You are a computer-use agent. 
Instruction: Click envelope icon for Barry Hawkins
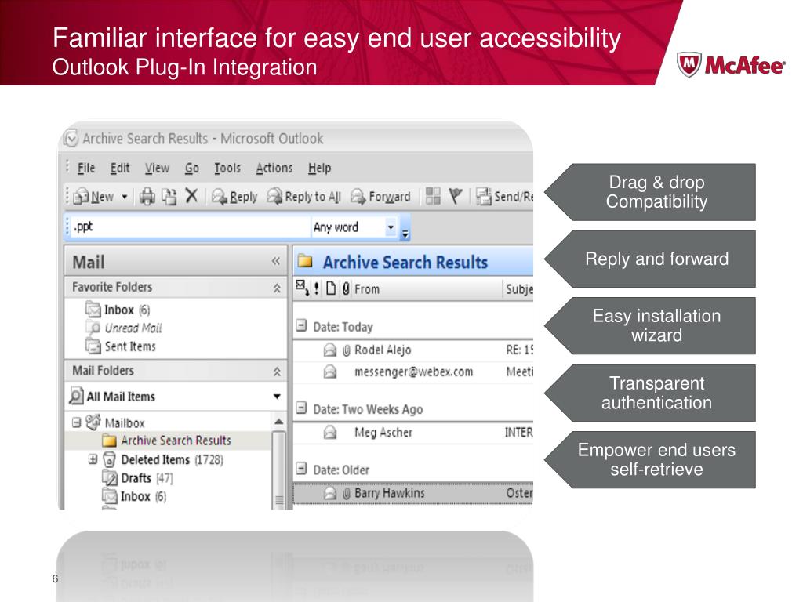[x=330, y=494]
